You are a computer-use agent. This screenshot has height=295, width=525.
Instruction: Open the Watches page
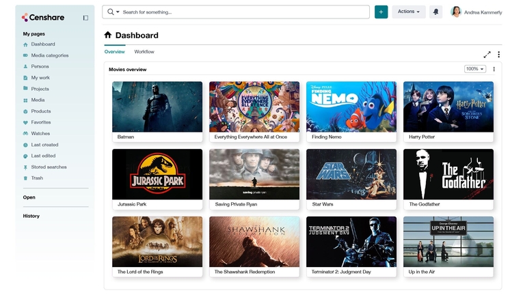[40, 133]
